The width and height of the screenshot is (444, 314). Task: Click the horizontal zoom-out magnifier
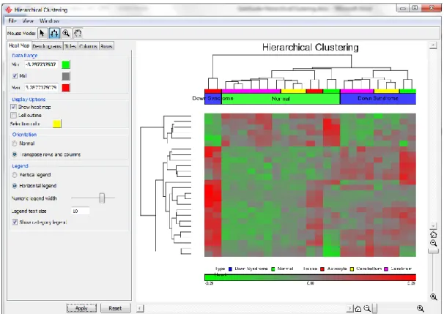[x=367, y=309]
